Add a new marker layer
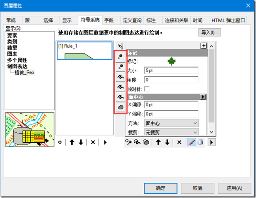 [128, 142]
